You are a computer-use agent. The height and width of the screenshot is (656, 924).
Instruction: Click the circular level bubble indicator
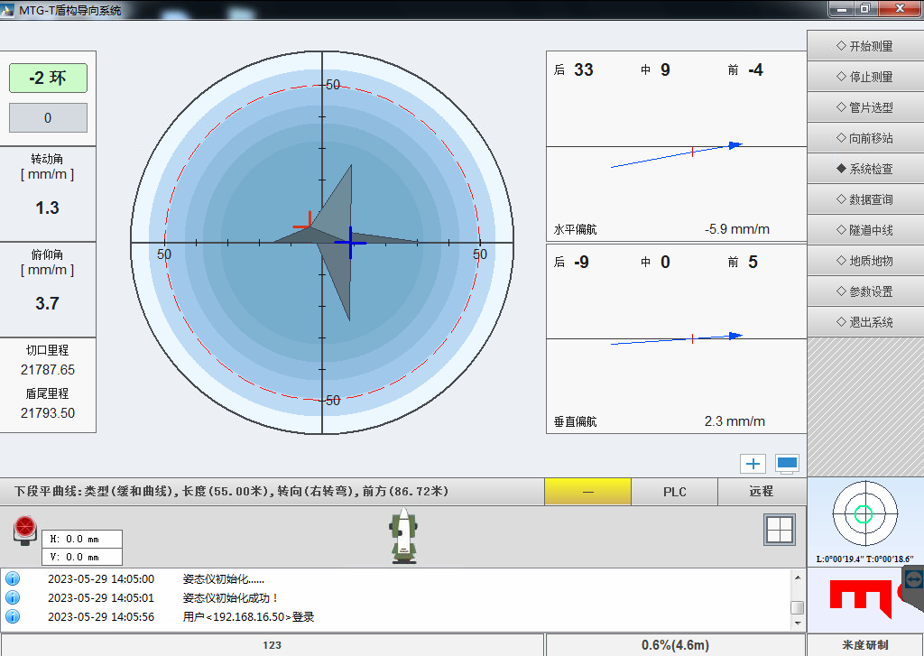pyautogui.click(x=864, y=513)
